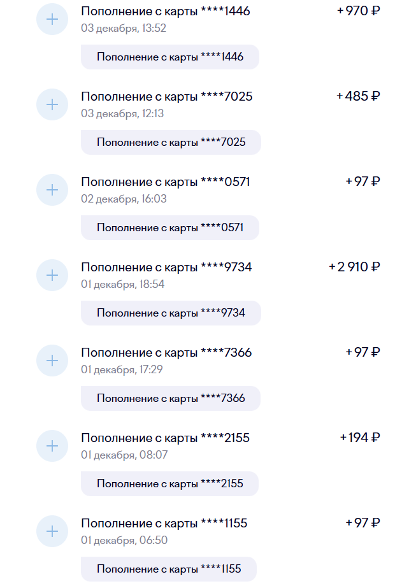This screenshot has width=402, height=586.
Task: Tap the grey tag for card ****2155
Action: (x=170, y=483)
